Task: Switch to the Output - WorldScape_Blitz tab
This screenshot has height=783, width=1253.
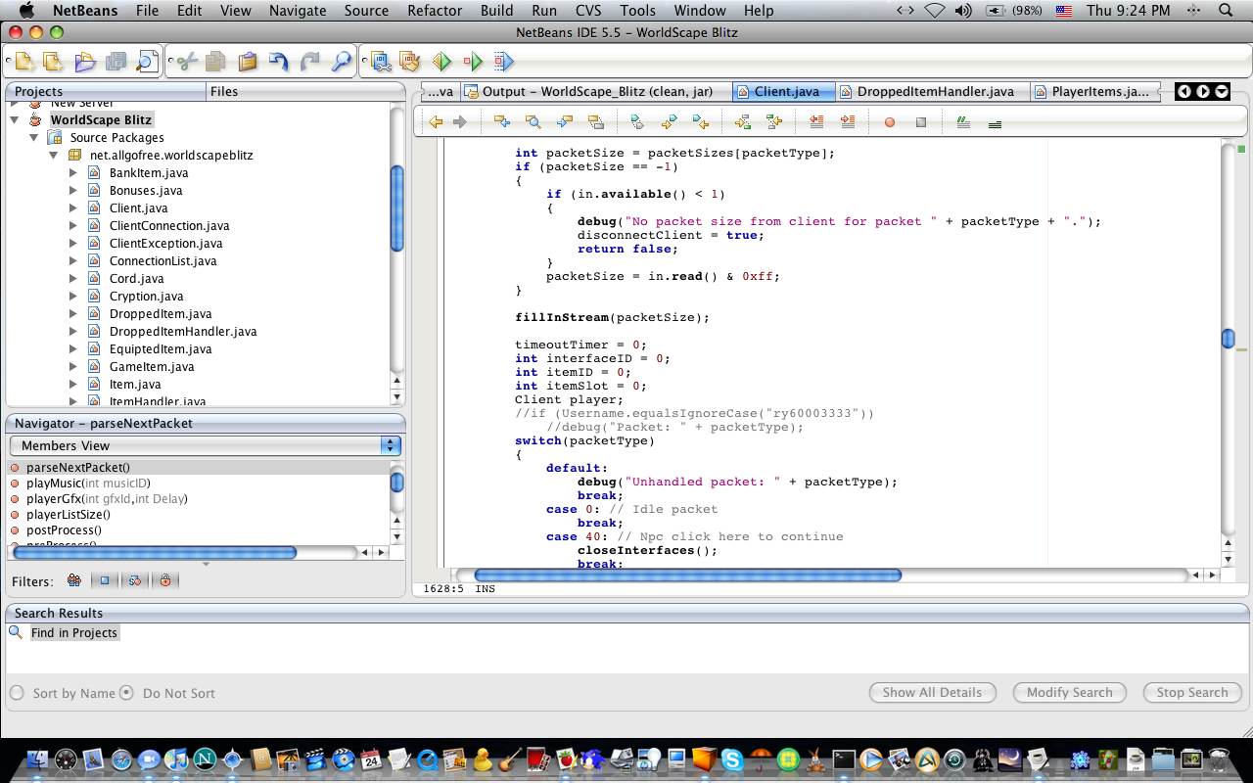Action: [598, 91]
